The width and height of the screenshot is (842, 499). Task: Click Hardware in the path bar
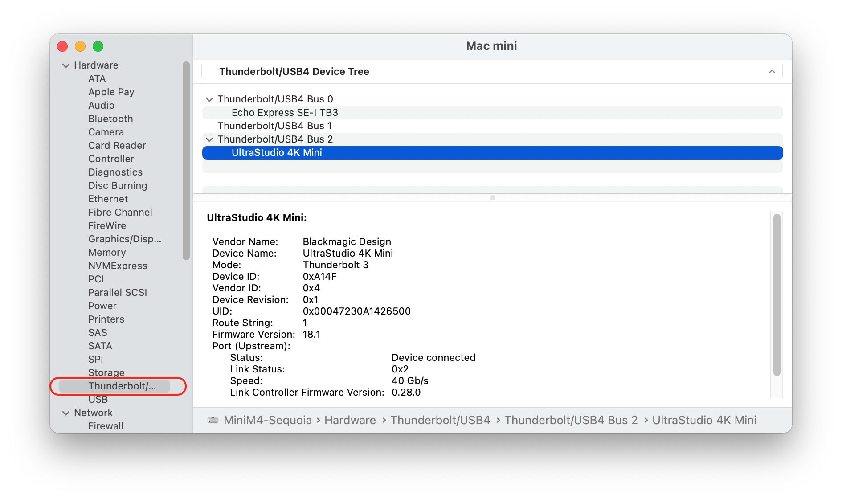point(350,420)
